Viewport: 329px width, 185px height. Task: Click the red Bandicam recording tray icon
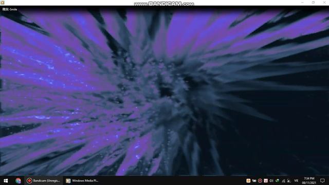(x=260, y=180)
